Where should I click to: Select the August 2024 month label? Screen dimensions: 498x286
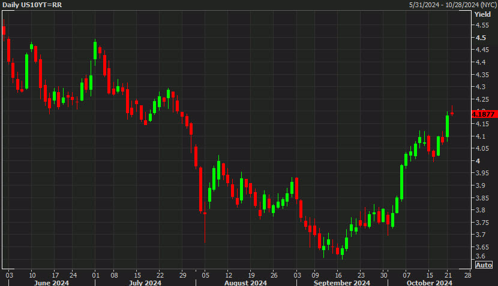247,282
